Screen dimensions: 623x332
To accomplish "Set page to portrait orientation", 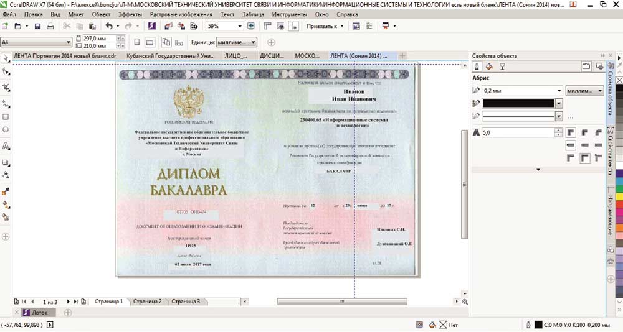I will pyautogui.click(x=136, y=42).
